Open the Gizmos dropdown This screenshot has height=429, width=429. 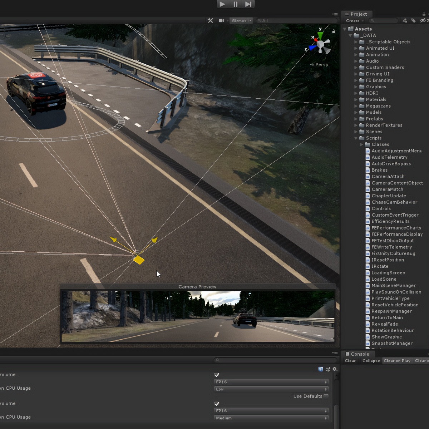240,20
